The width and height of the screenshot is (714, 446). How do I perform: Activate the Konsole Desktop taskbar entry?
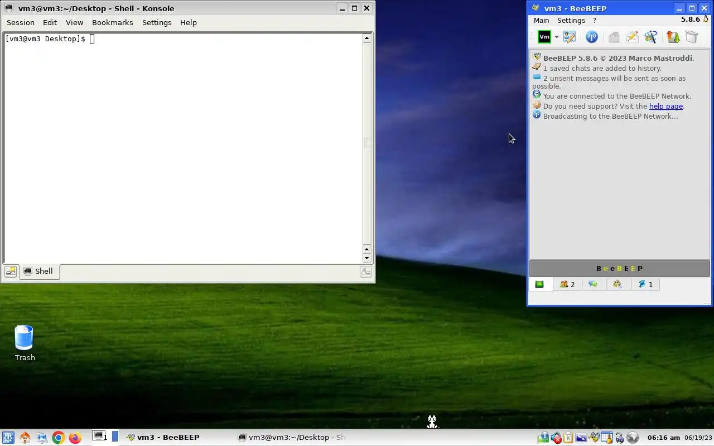tap(291, 437)
